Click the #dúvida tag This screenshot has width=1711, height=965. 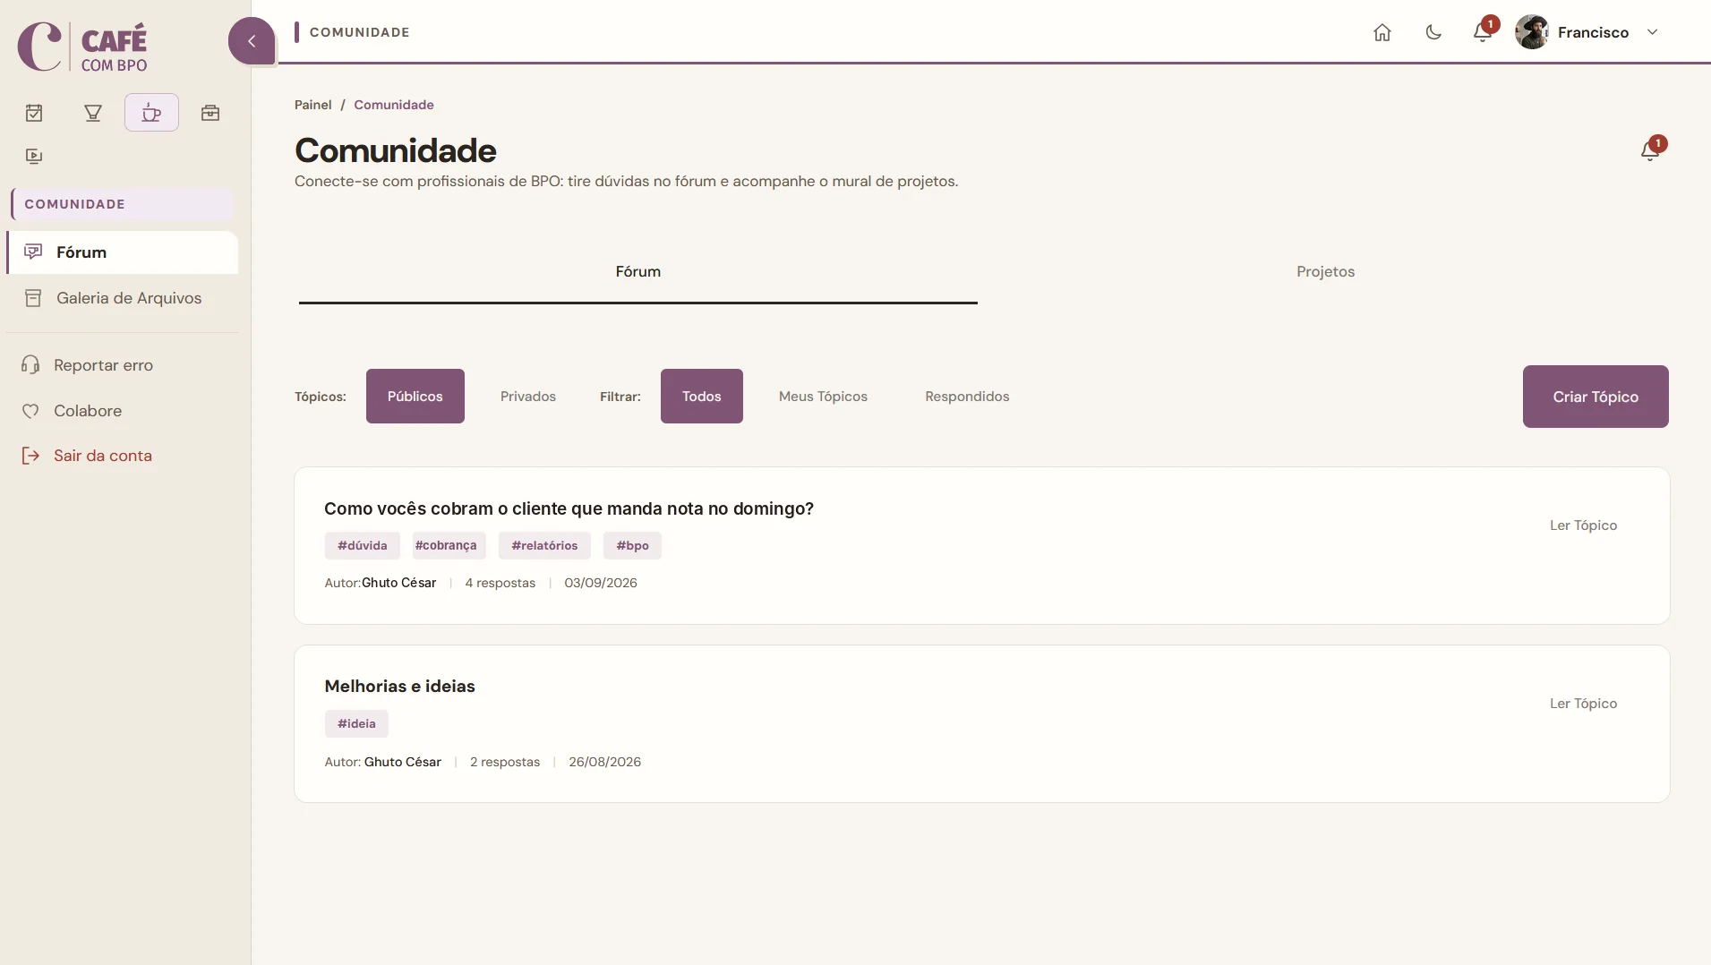[x=362, y=546]
